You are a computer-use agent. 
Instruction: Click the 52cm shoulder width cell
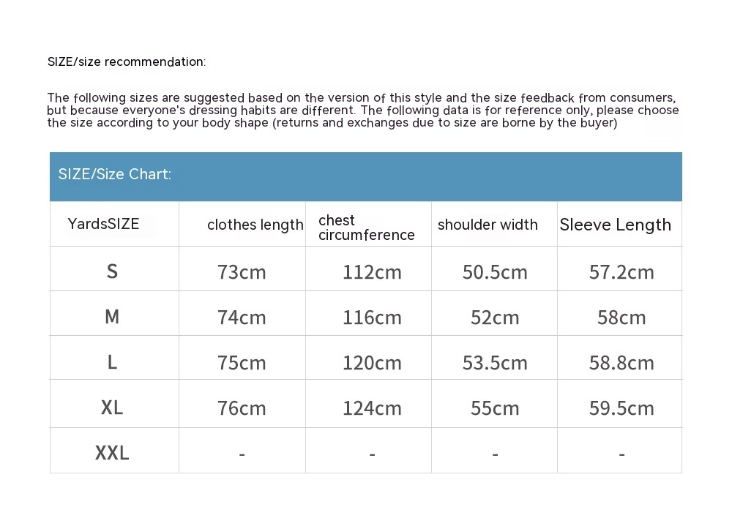click(x=495, y=318)
